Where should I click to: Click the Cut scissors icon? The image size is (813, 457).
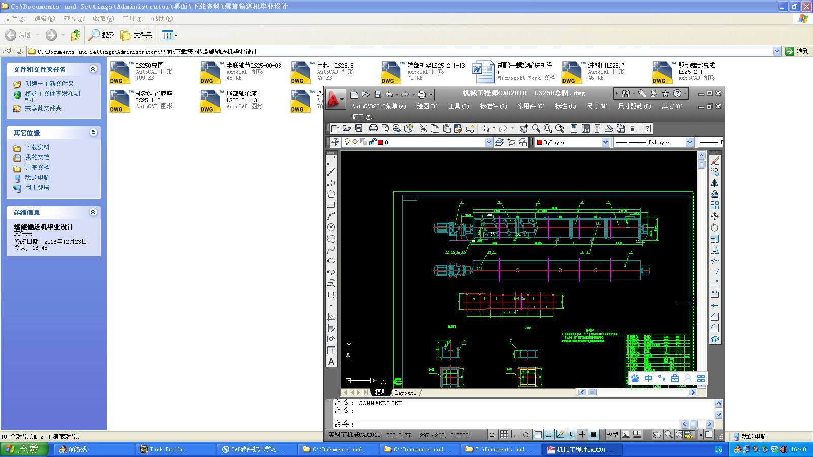tap(423, 128)
